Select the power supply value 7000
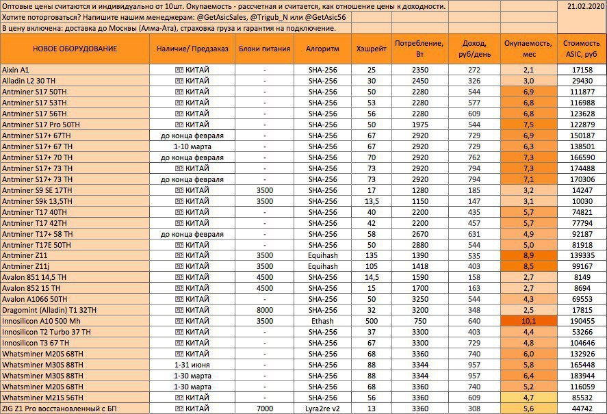This screenshot has width=607, height=414. click(264, 409)
